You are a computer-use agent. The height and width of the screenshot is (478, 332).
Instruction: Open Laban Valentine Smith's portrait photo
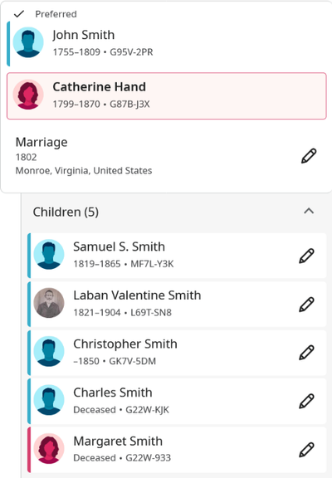coord(49,303)
